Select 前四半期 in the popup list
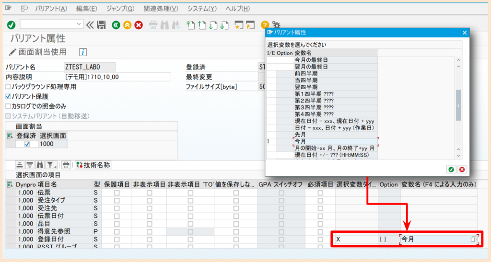Image resolution: width=491 pixels, height=262 pixels. coord(336,73)
